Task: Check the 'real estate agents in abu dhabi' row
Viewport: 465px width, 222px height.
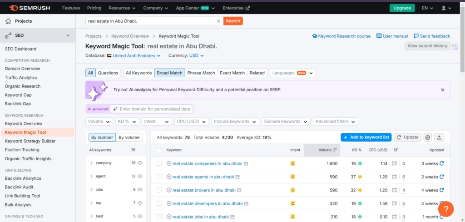Action: click(159, 177)
